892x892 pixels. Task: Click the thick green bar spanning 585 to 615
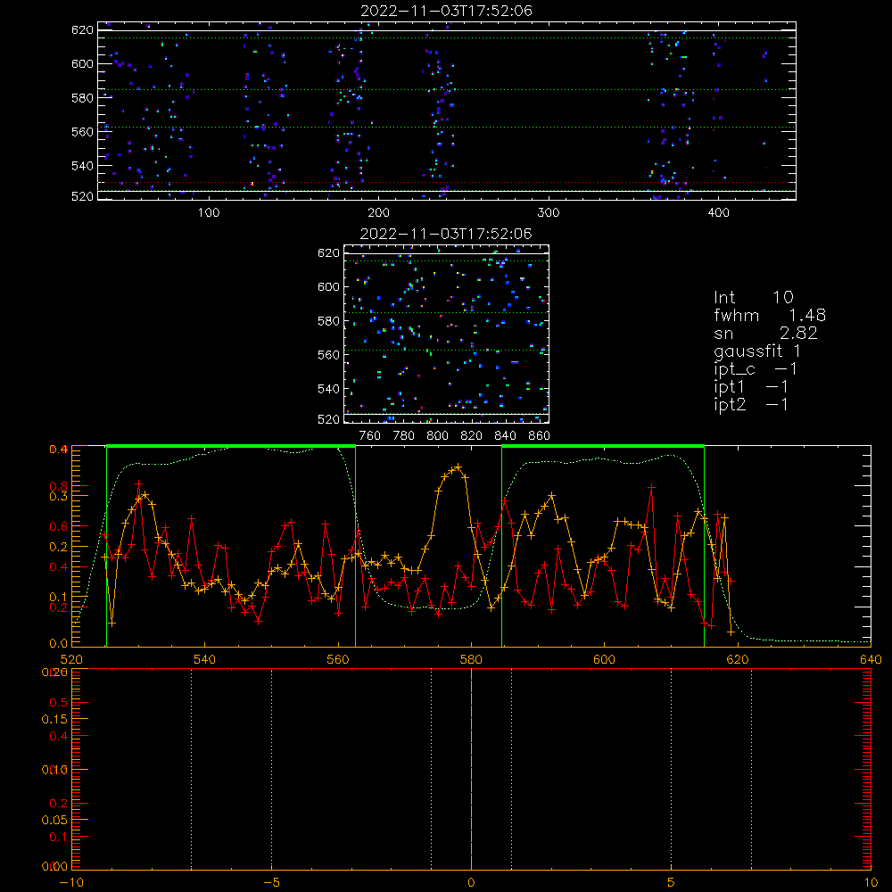(603, 447)
